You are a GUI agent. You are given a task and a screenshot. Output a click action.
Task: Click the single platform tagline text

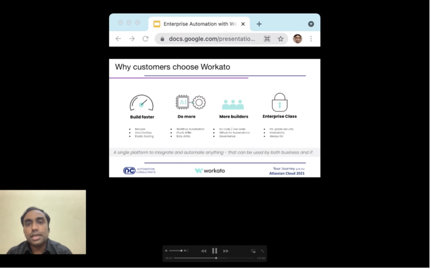[213, 153]
